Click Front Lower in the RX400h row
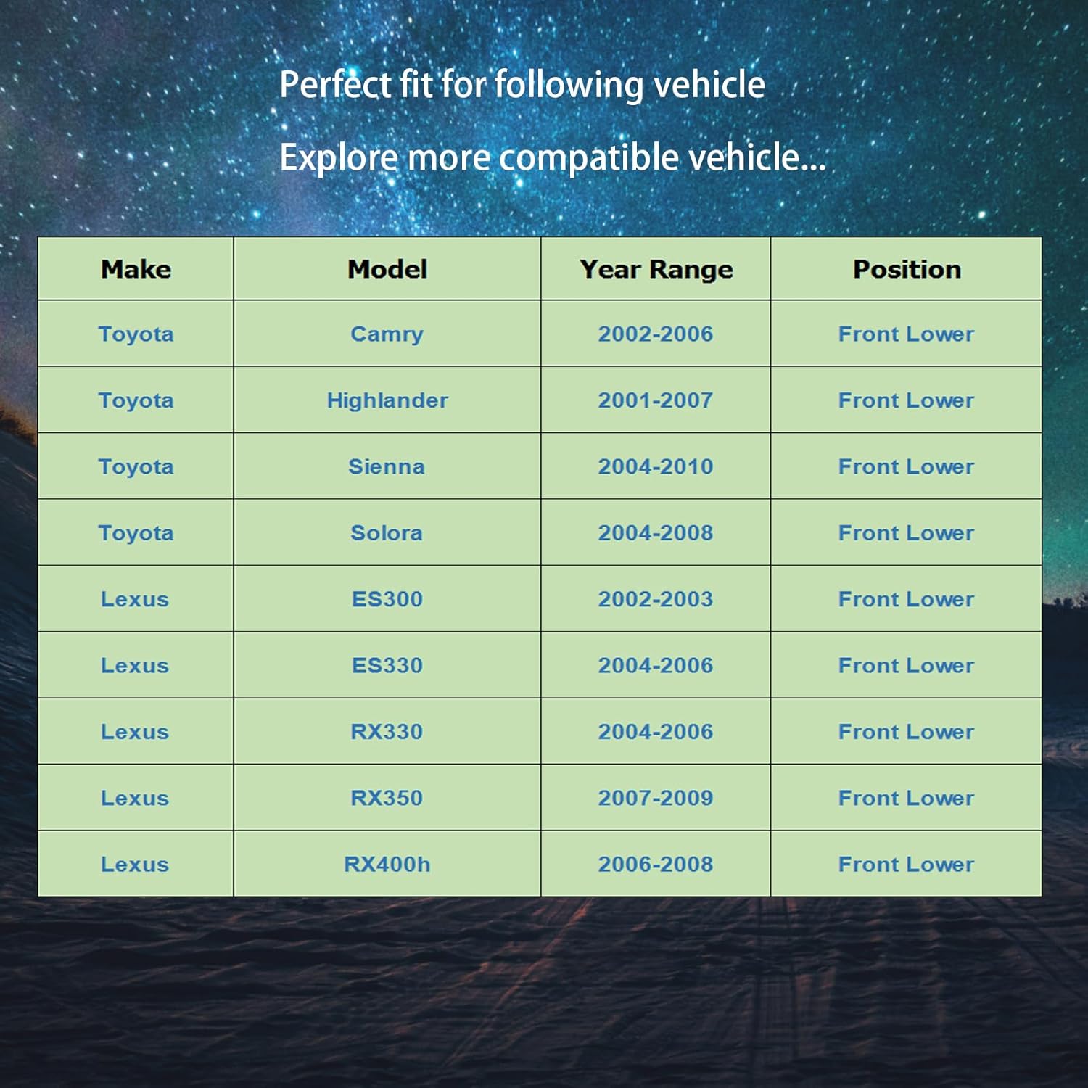The height and width of the screenshot is (1088, 1088). click(x=907, y=865)
